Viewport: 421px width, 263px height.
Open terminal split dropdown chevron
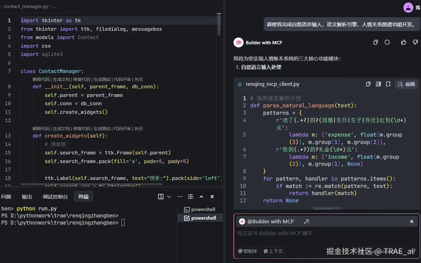(169, 197)
